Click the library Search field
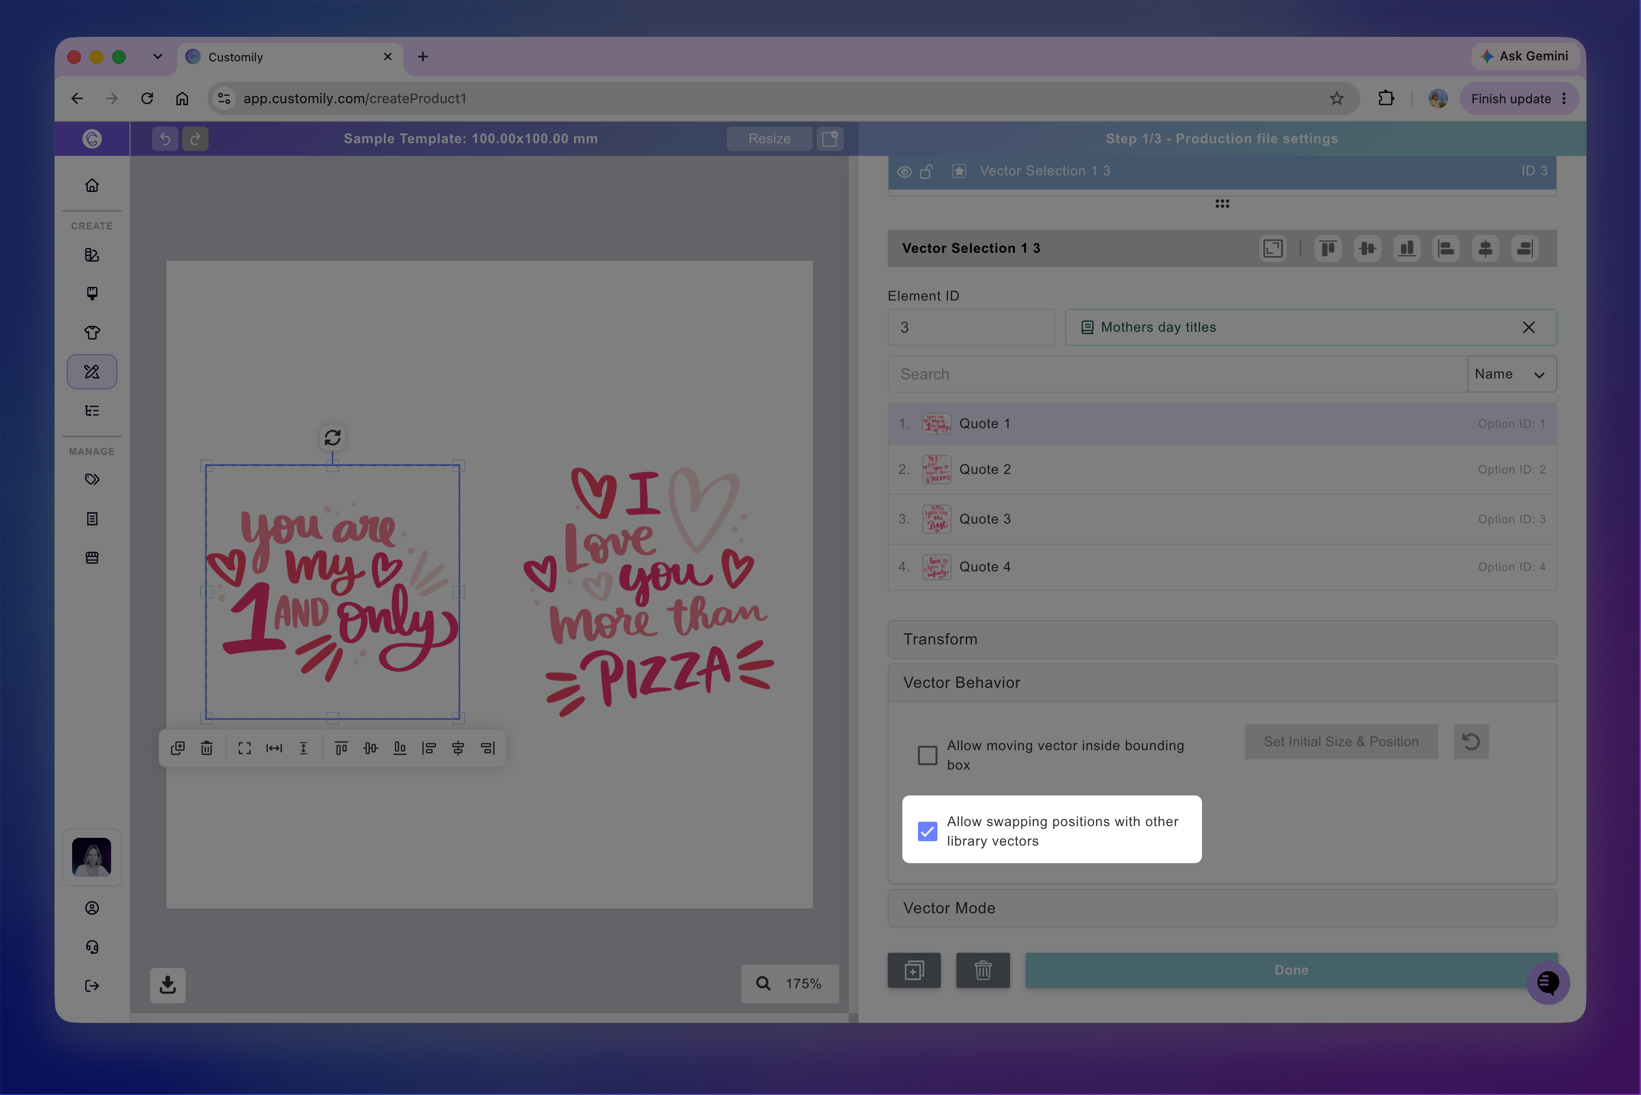Viewport: 1641px width, 1095px height. point(1177,374)
